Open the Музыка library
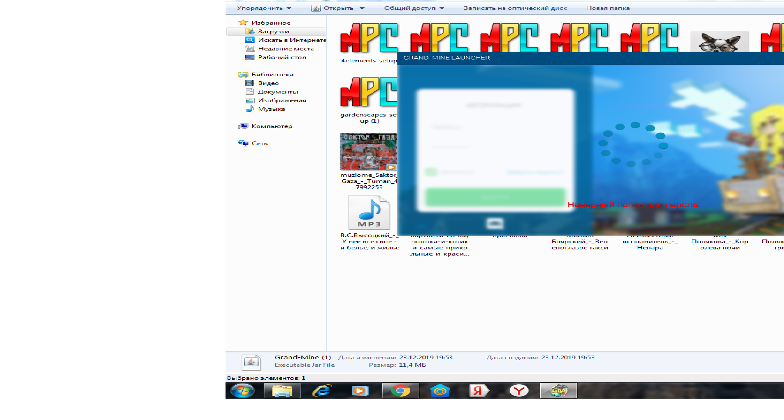The width and height of the screenshot is (784, 420). point(271,109)
